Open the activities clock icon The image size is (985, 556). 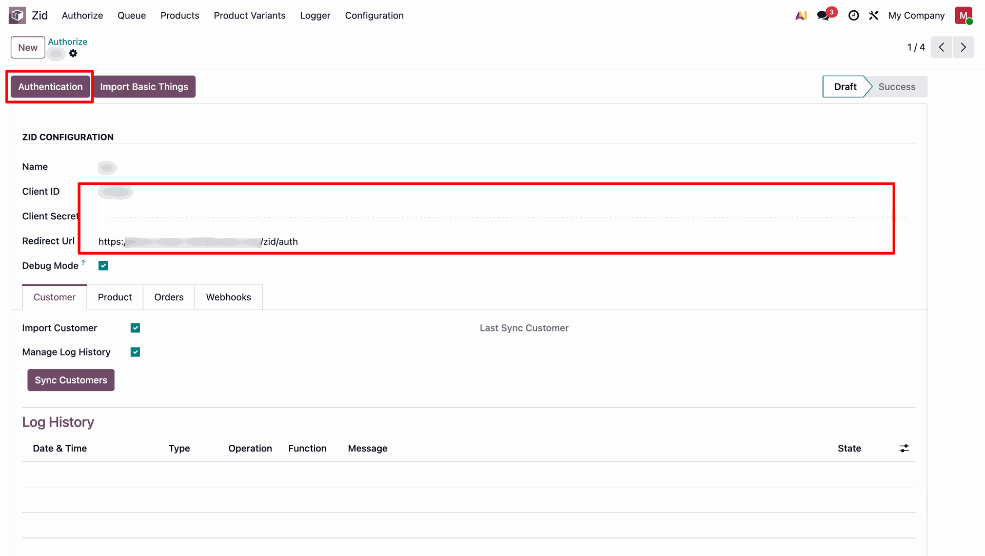[854, 15]
